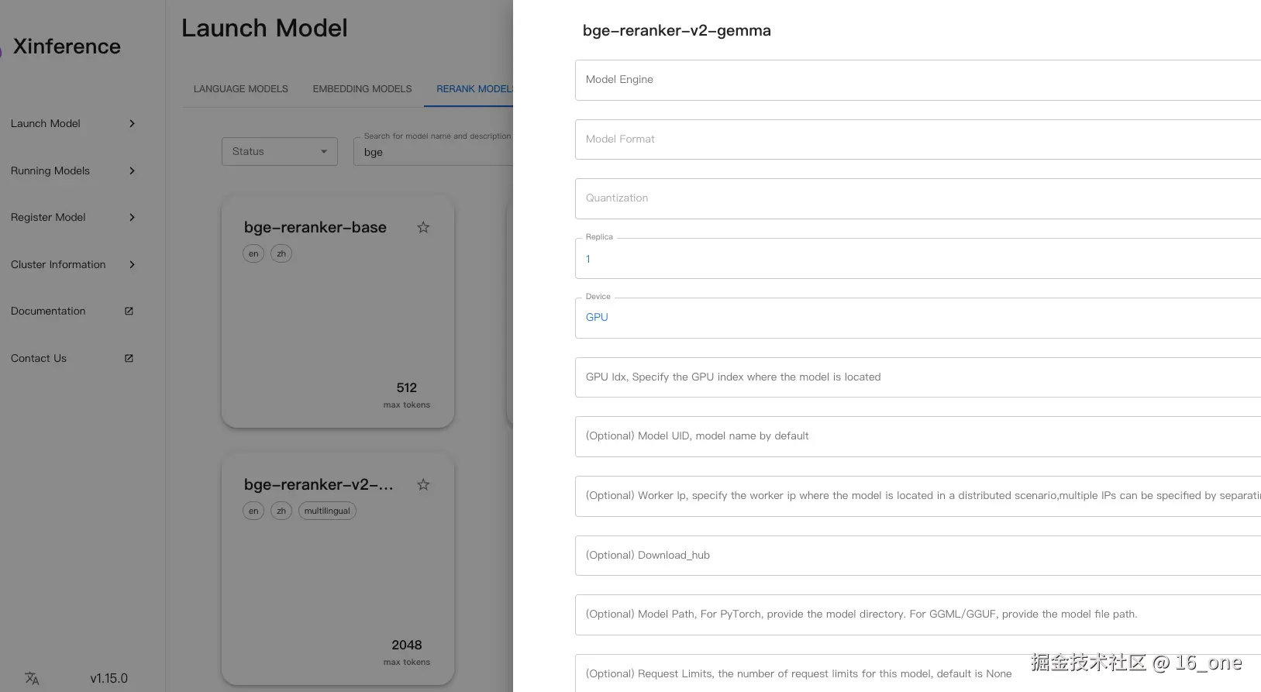Image resolution: width=1261 pixels, height=692 pixels.
Task: Click the multilingual tag on bge-reranker-v2 card
Action: tap(327, 511)
